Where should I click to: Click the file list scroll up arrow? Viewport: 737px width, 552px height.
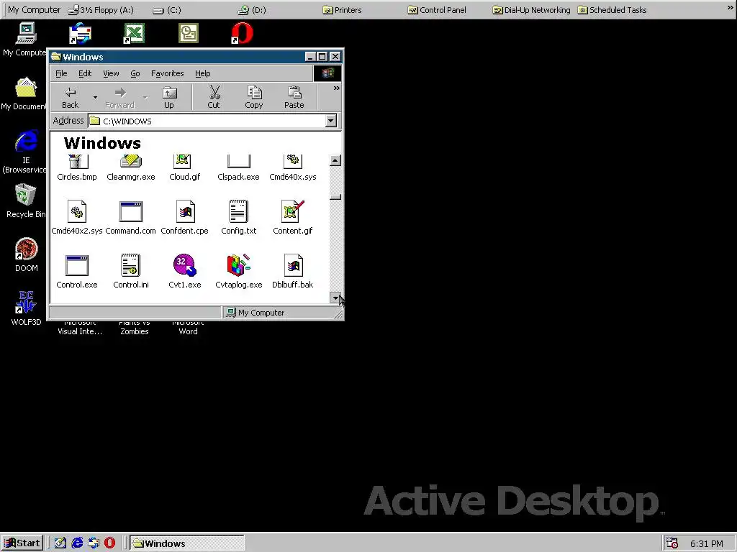click(335, 160)
